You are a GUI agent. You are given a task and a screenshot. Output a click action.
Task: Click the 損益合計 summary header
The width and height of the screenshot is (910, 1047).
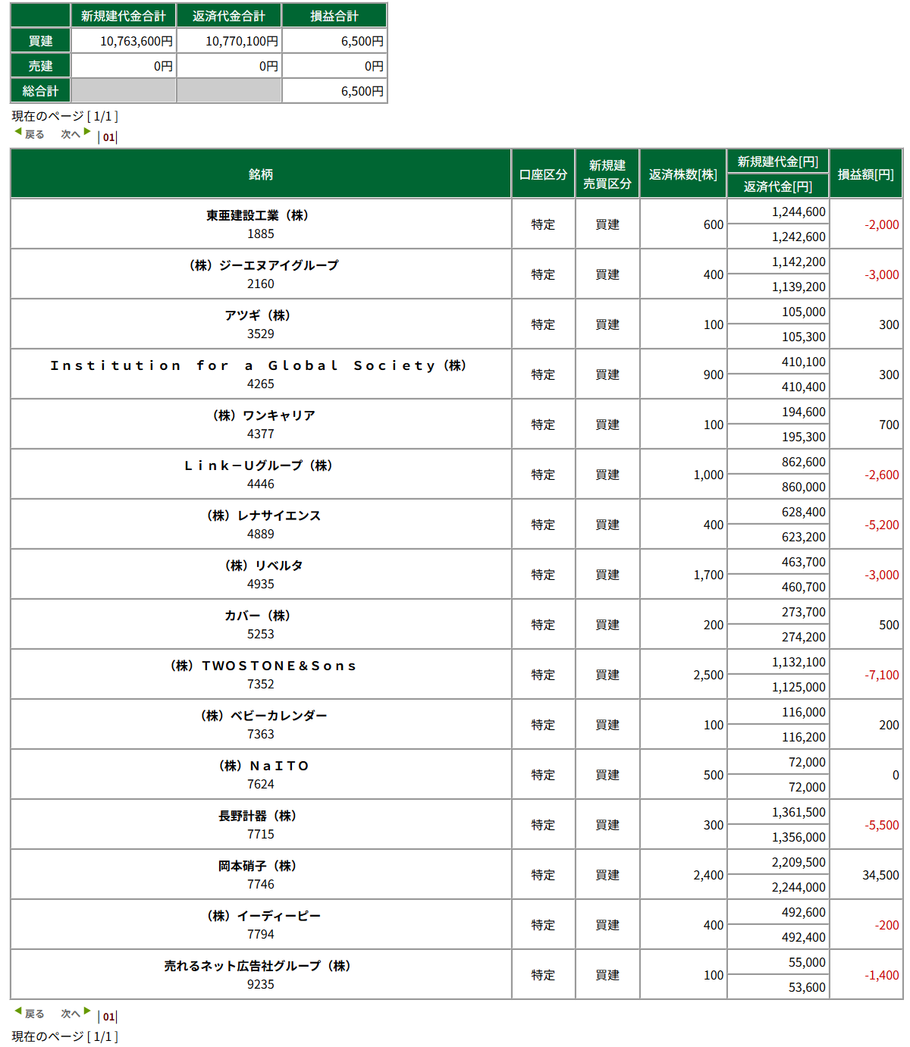coord(334,15)
